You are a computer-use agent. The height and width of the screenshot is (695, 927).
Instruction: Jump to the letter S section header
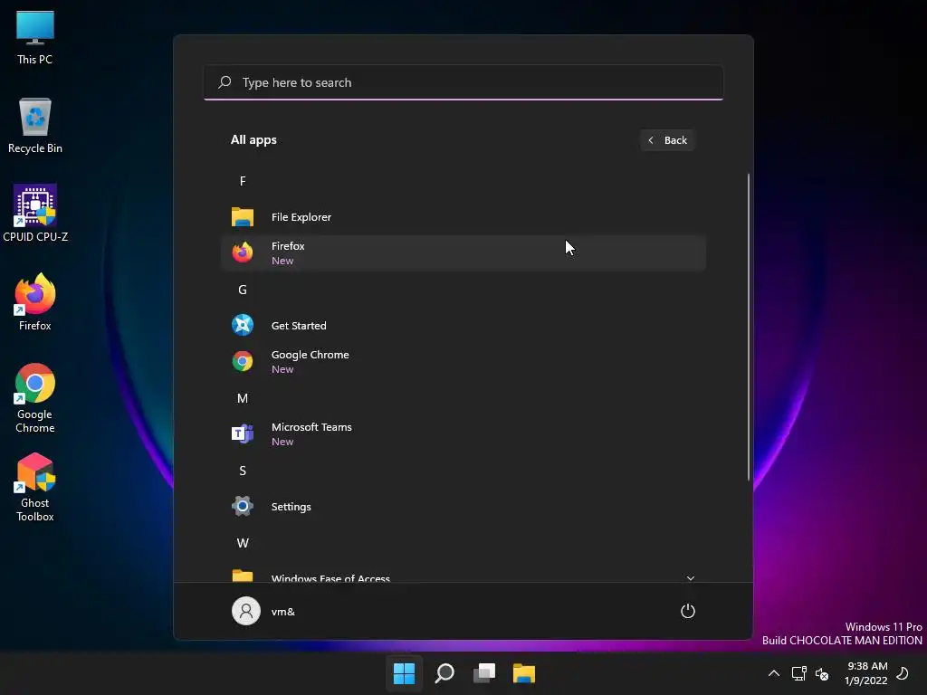click(x=243, y=471)
